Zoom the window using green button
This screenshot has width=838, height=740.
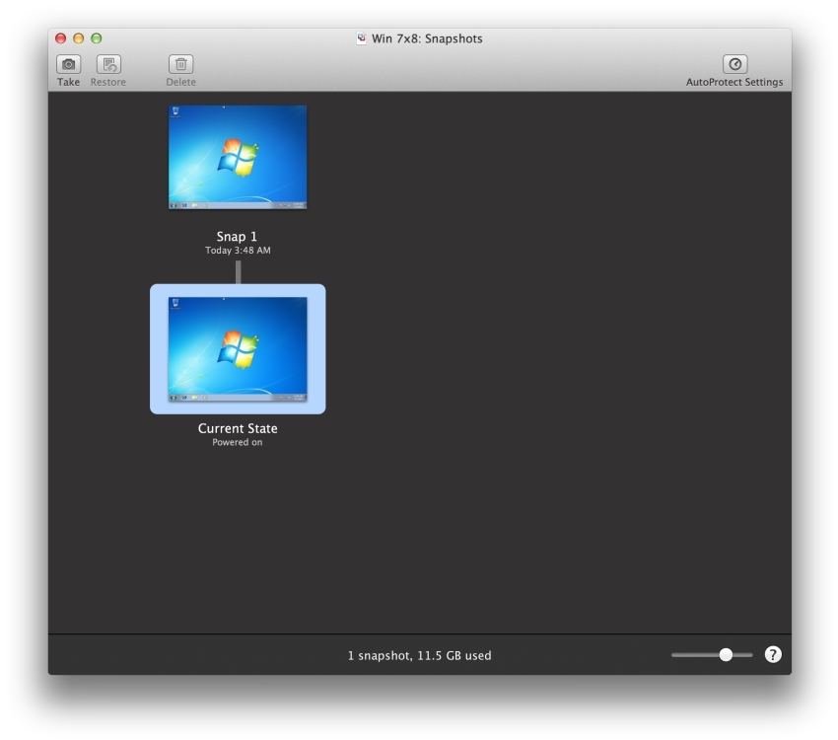point(96,38)
